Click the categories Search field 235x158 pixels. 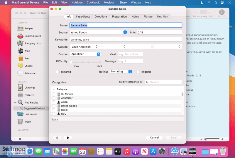(163, 82)
